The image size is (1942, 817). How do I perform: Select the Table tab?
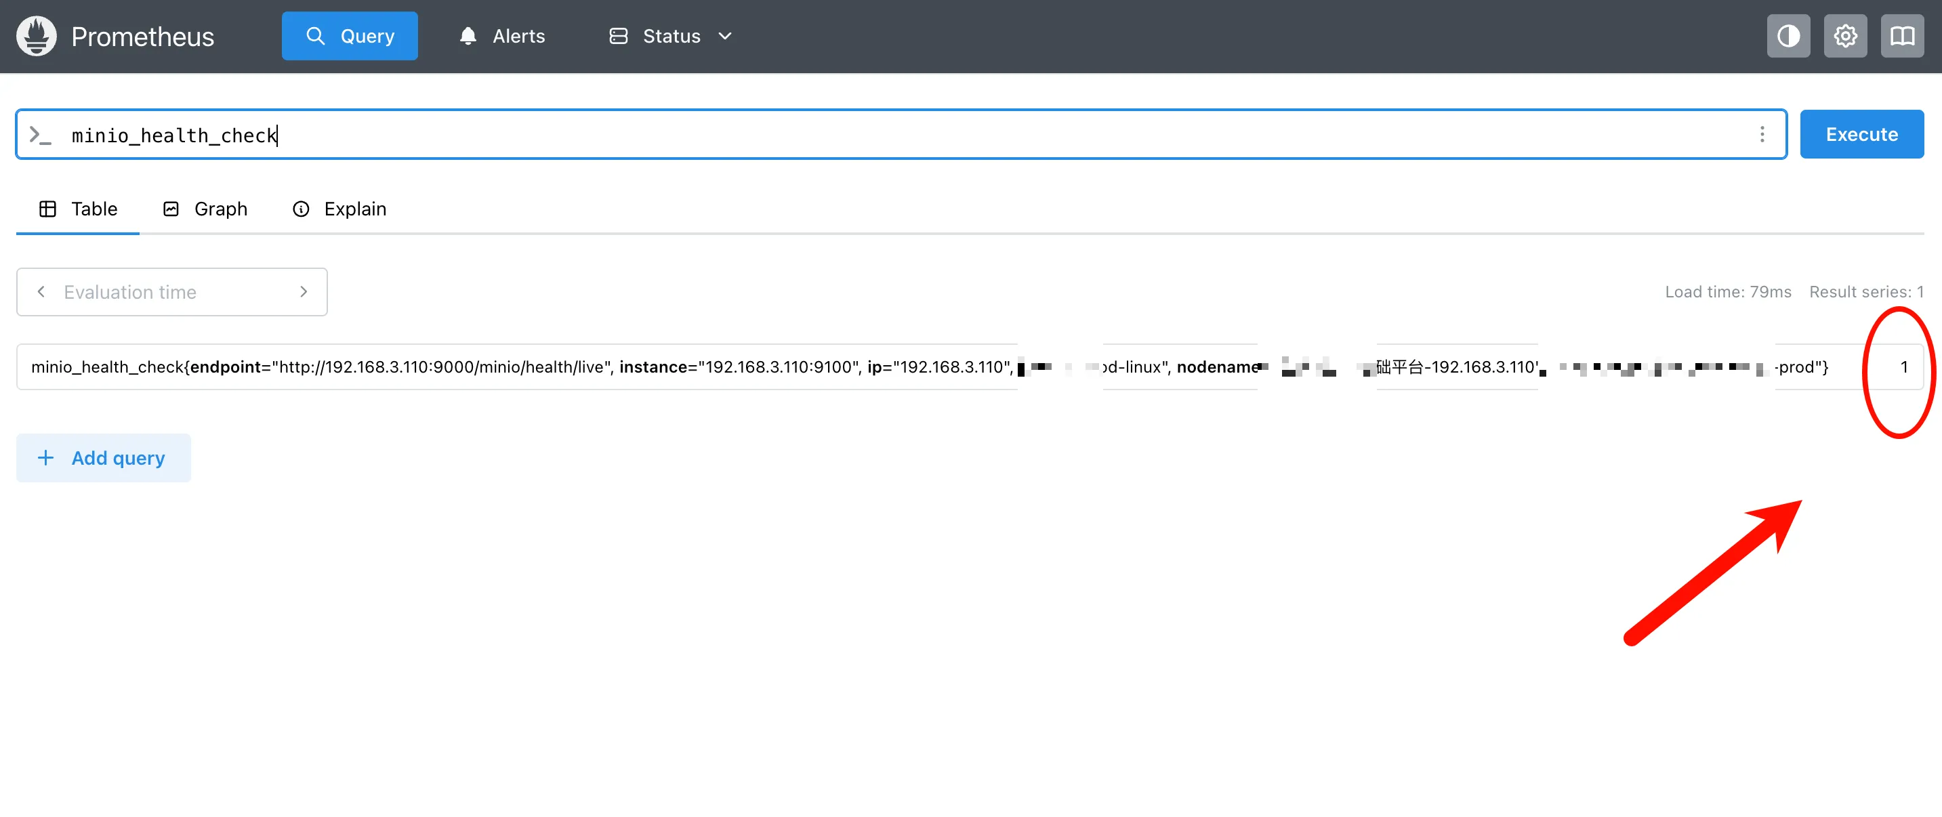[79, 209]
